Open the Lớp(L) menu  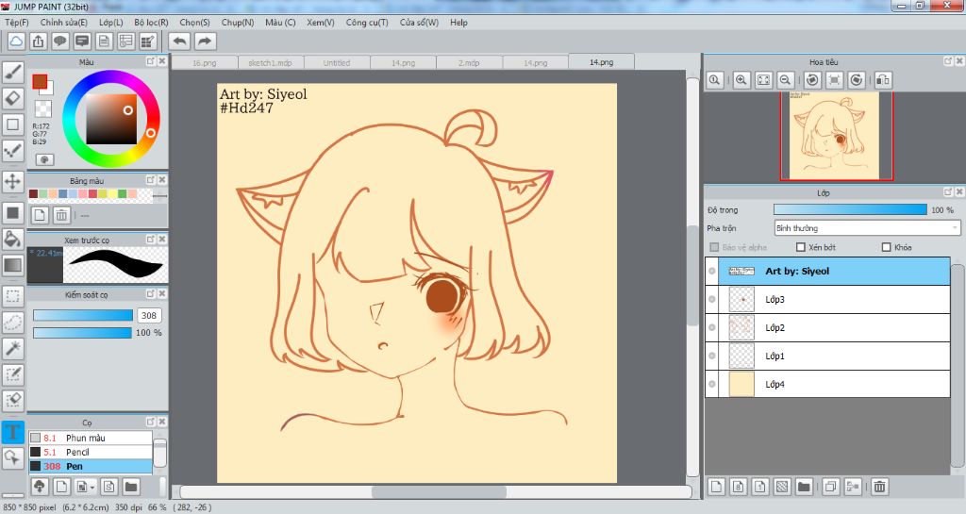coord(111,22)
